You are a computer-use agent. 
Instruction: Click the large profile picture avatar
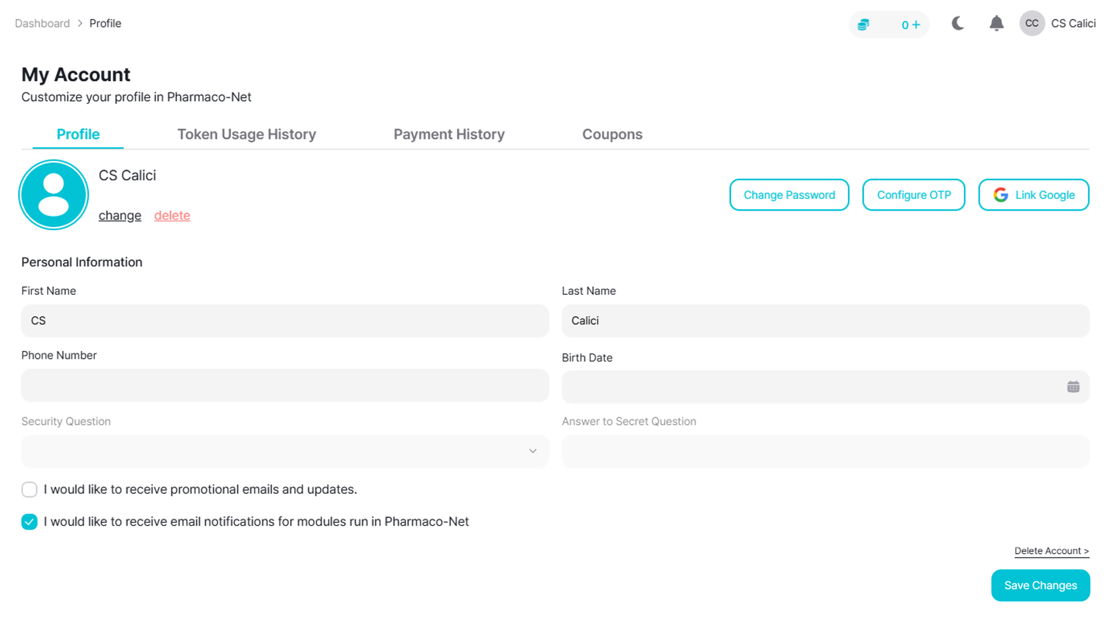(53, 194)
